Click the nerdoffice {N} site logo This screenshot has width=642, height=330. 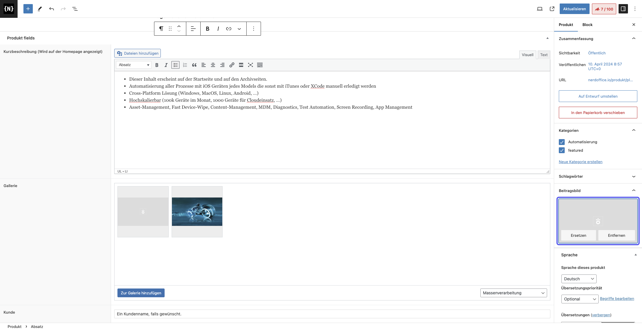[9, 9]
